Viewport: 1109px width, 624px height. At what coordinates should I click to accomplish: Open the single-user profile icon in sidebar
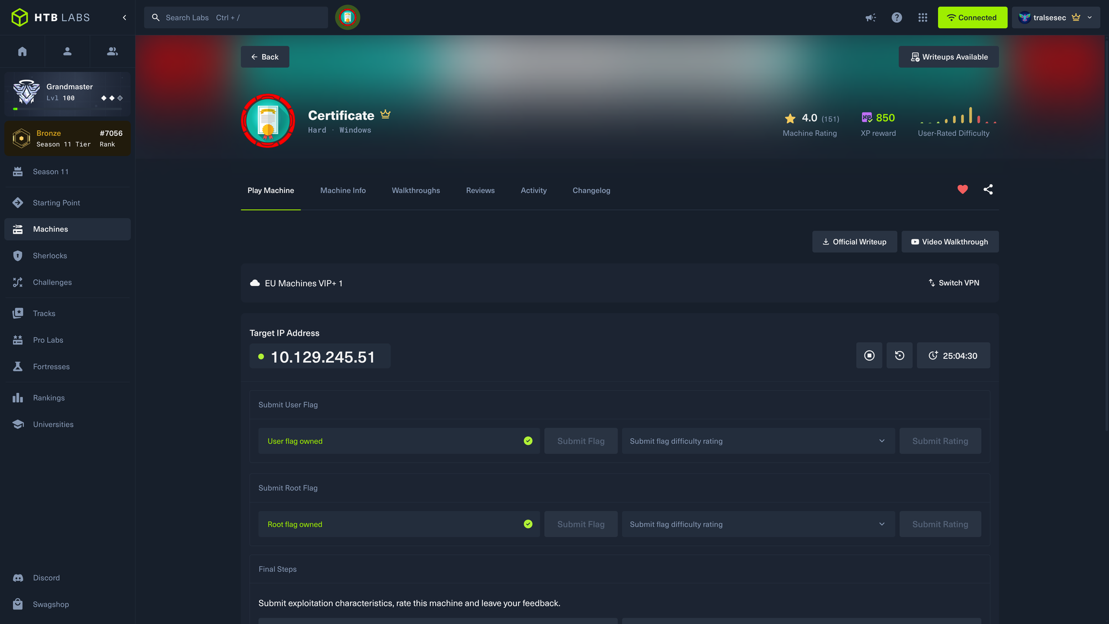[x=67, y=52]
